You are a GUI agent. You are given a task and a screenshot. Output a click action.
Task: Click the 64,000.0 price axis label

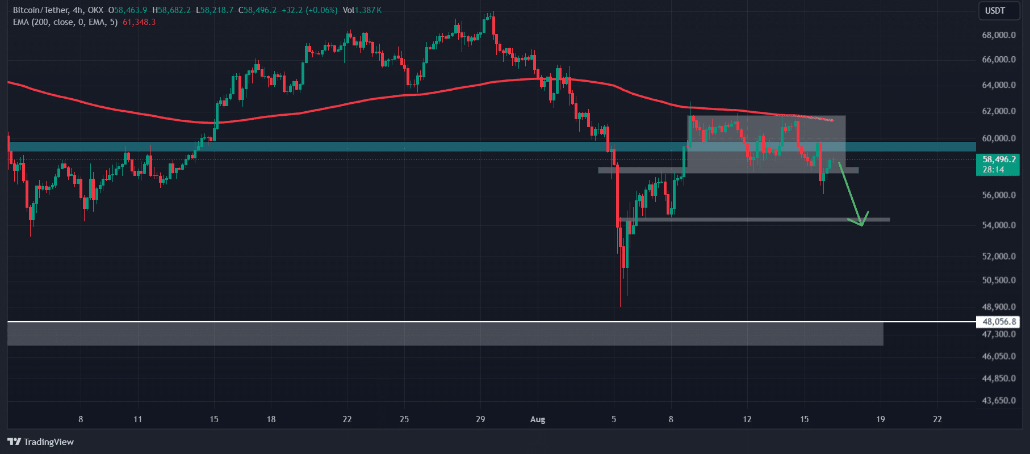[999, 85]
